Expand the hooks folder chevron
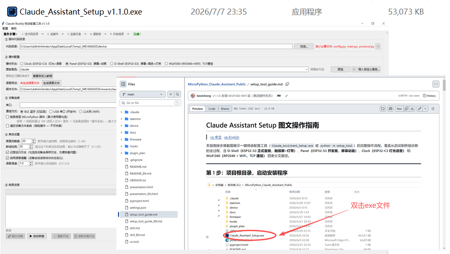Image resolution: width=450 pixels, height=254 pixels. (122, 146)
